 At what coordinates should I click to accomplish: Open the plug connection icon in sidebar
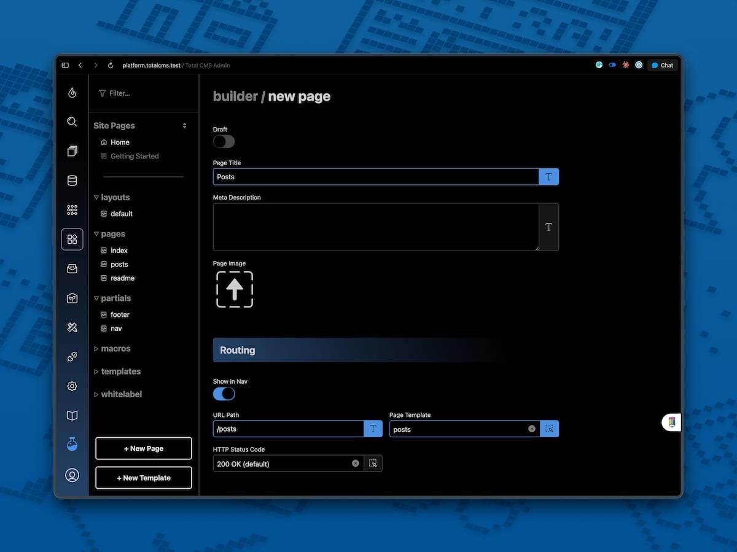[x=72, y=357]
